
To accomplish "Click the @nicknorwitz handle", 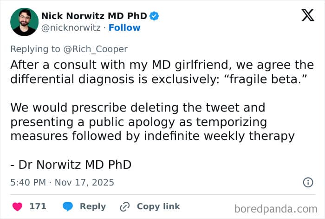I will pyautogui.click(x=71, y=27).
